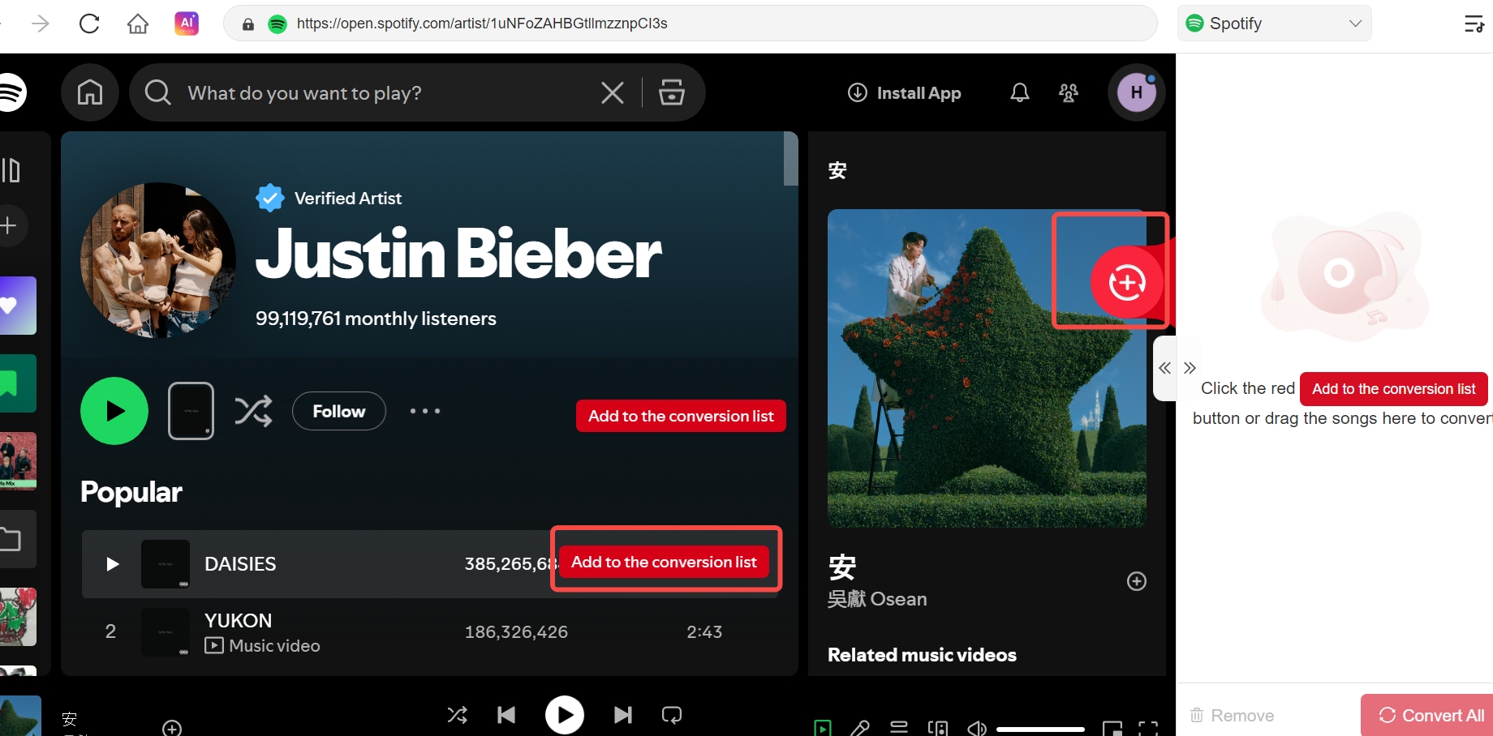Expand the converter panel with double-right chevron

pyautogui.click(x=1190, y=368)
